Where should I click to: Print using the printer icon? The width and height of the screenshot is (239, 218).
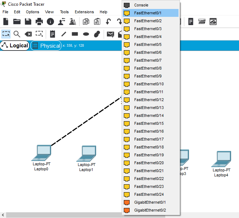click(39, 22)
